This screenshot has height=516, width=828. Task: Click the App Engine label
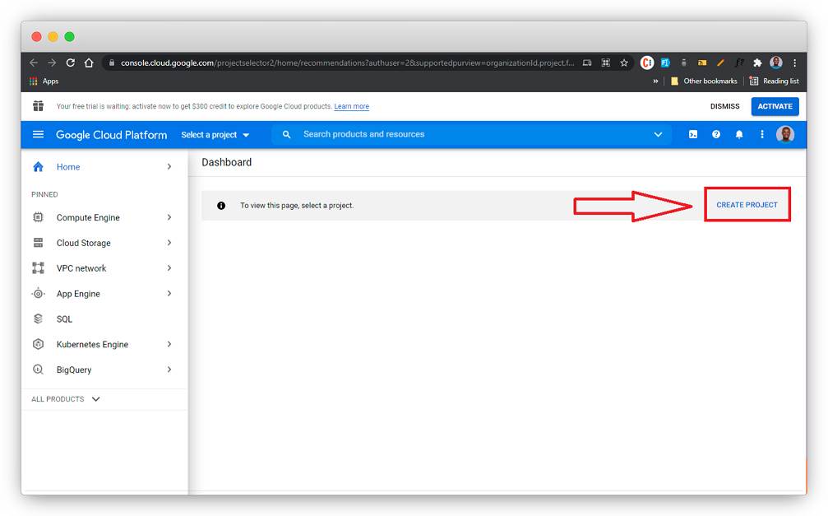tap(78, 294)
